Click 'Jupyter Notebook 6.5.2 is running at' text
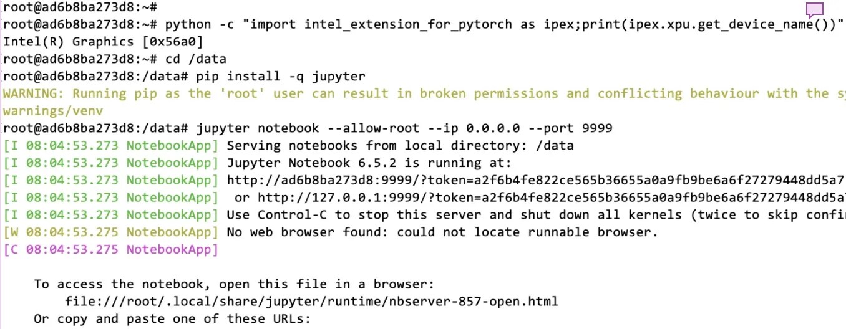Viewport: 846px width, 329px height. pyautogui.click(x=369, y=163)
